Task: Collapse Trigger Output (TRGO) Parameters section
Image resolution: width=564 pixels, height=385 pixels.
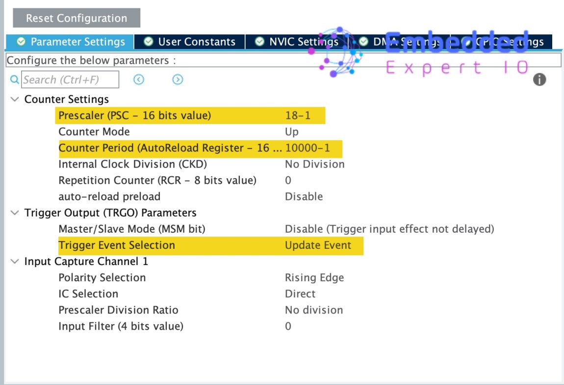Action: tap(14, 213)
